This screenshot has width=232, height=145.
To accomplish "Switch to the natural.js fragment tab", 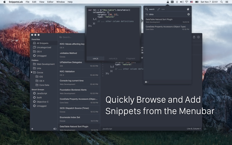I will (x=113, y=58).
